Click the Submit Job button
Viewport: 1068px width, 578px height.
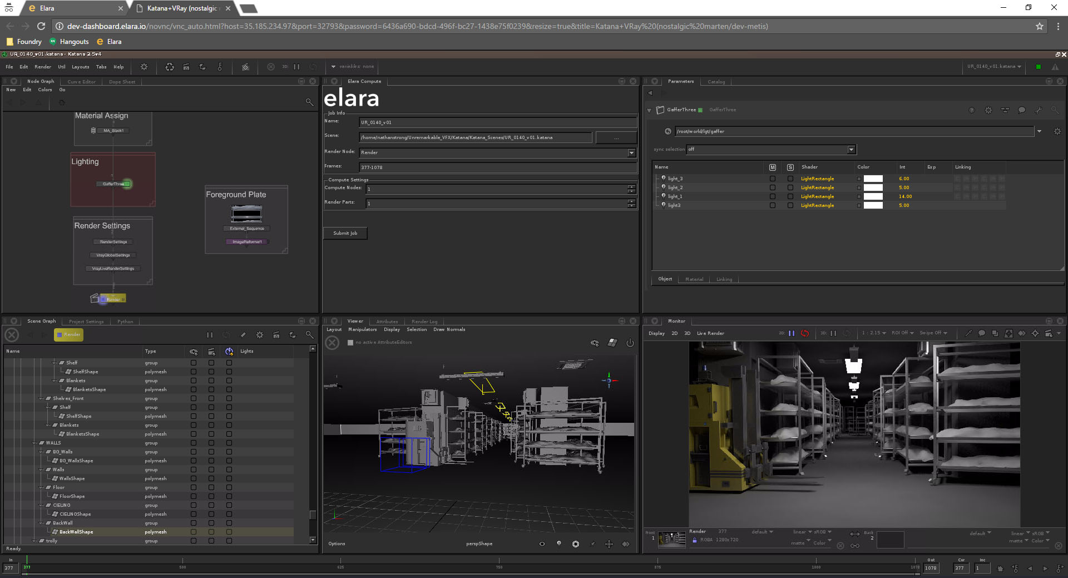click(x=345, y=234)
